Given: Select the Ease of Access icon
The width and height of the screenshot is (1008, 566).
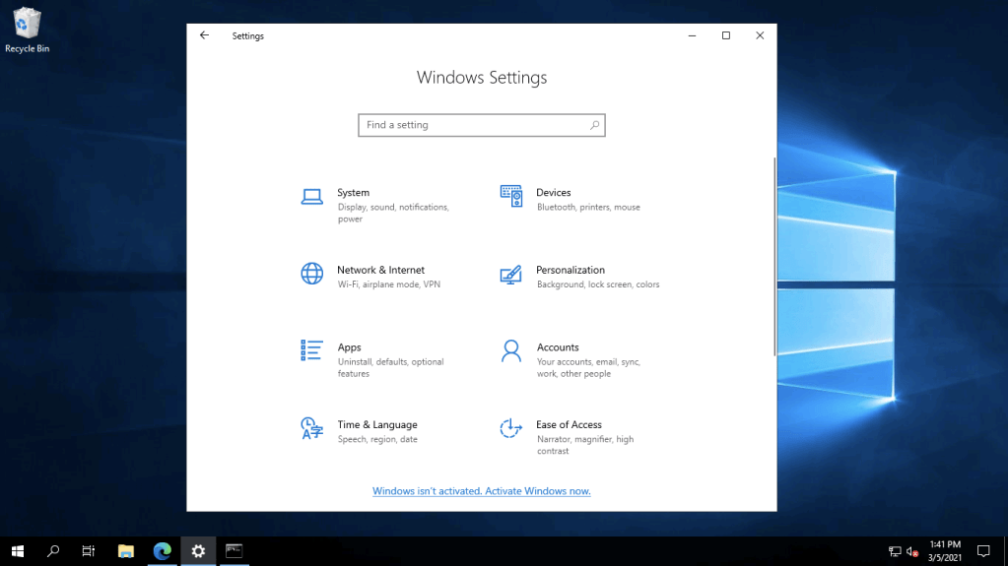Looking at the screenshot, I should coord(510,428).
